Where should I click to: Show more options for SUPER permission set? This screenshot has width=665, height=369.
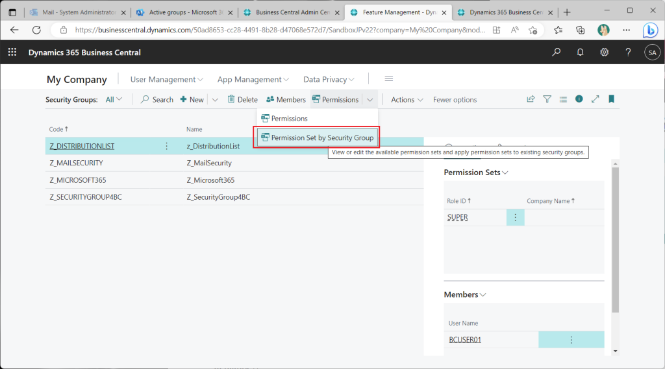(515, 217)
